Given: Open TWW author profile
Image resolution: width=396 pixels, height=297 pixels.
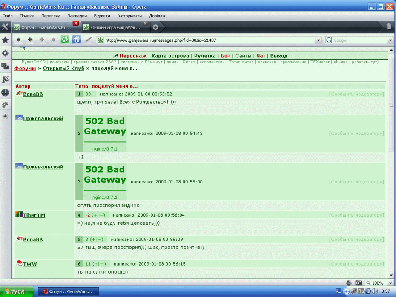Looking at the screenshot, I should [x=30, y=264].
